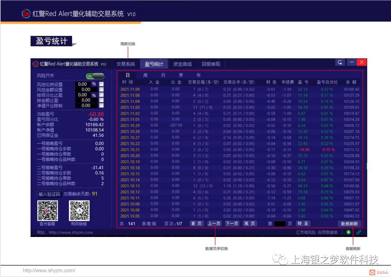Click the 手续费 column header
Image resolution: width=391 pixels, height=277 pixels.
point(287,82)
